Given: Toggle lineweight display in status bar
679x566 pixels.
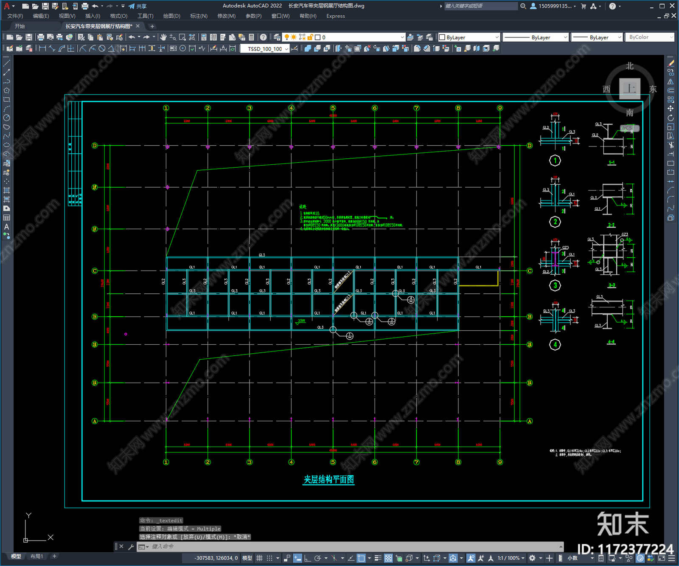Looking at the screenshot, I should 378,558.
